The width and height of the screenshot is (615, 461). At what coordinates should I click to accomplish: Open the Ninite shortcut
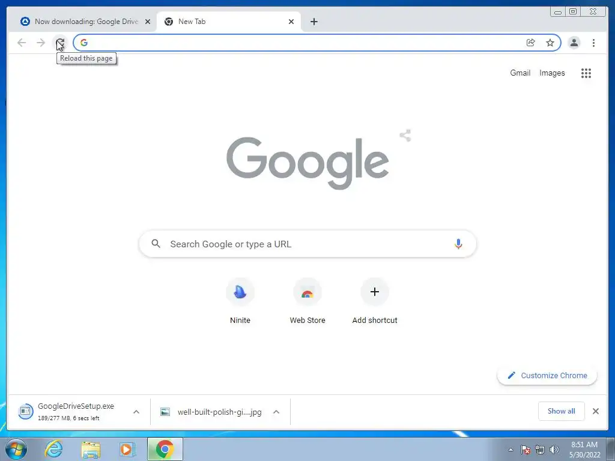[x=240, y=301]
